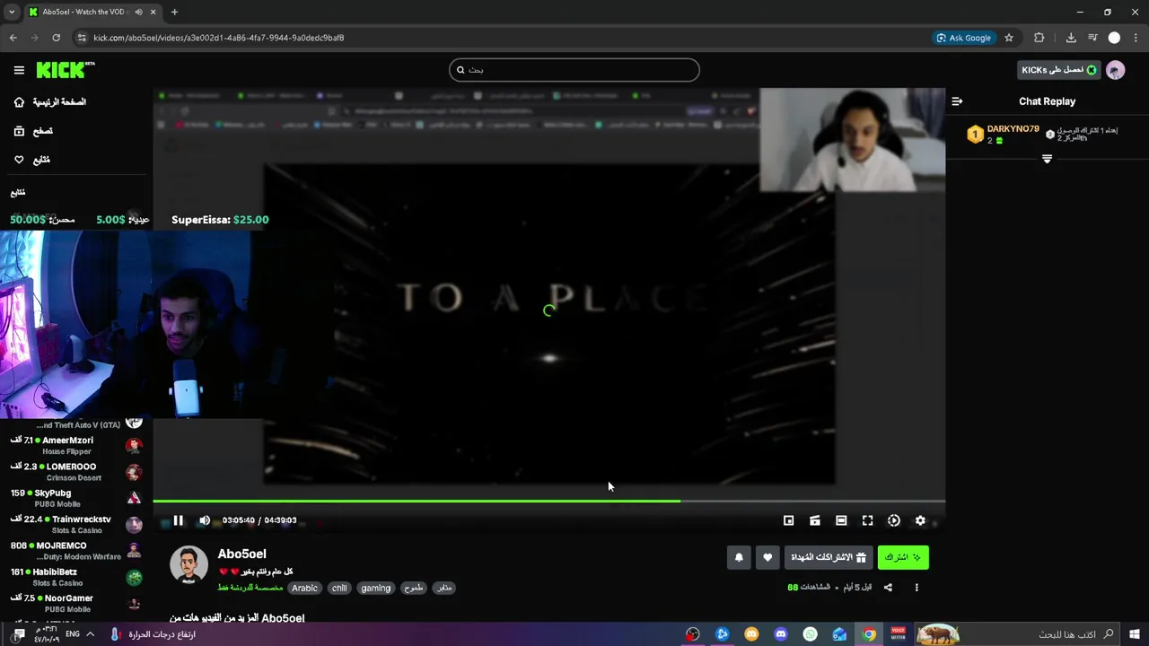Open Trainwreckstv channel in sidebar
Image resolution: width=1149 pixels, height=646 pixels.
76,524
